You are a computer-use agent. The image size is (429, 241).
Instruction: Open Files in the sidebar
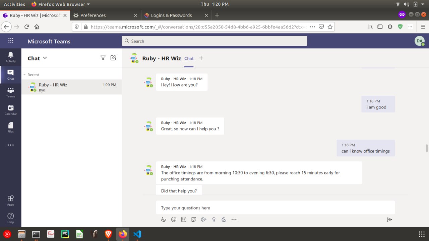[11, 128]
